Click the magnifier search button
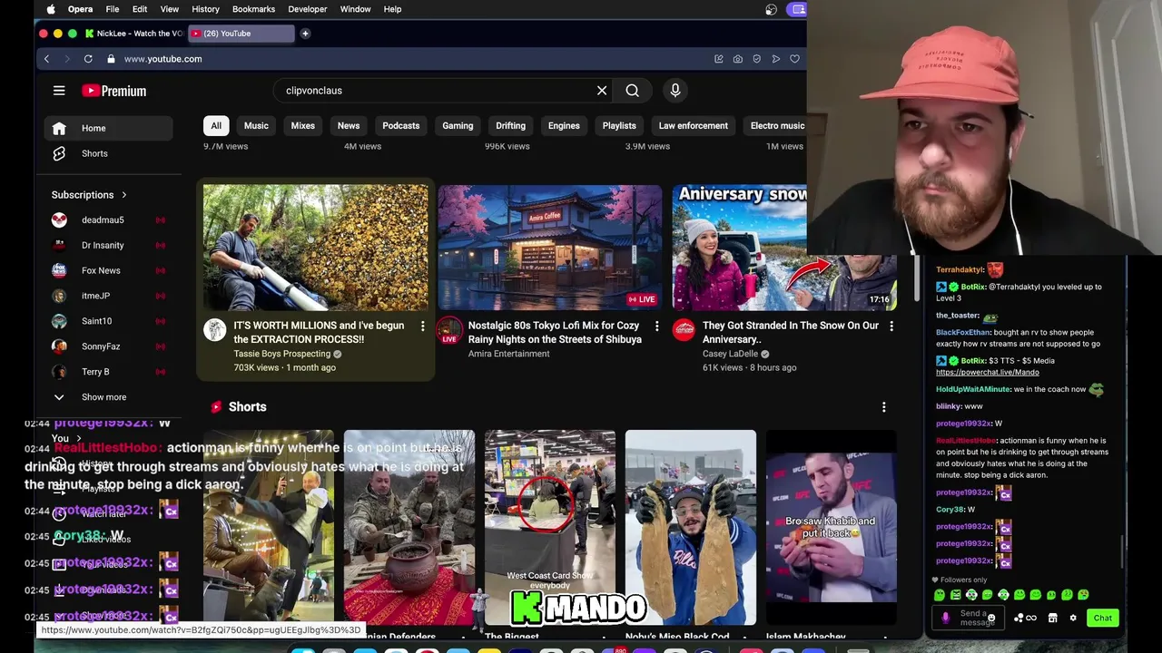 point(632,91)
